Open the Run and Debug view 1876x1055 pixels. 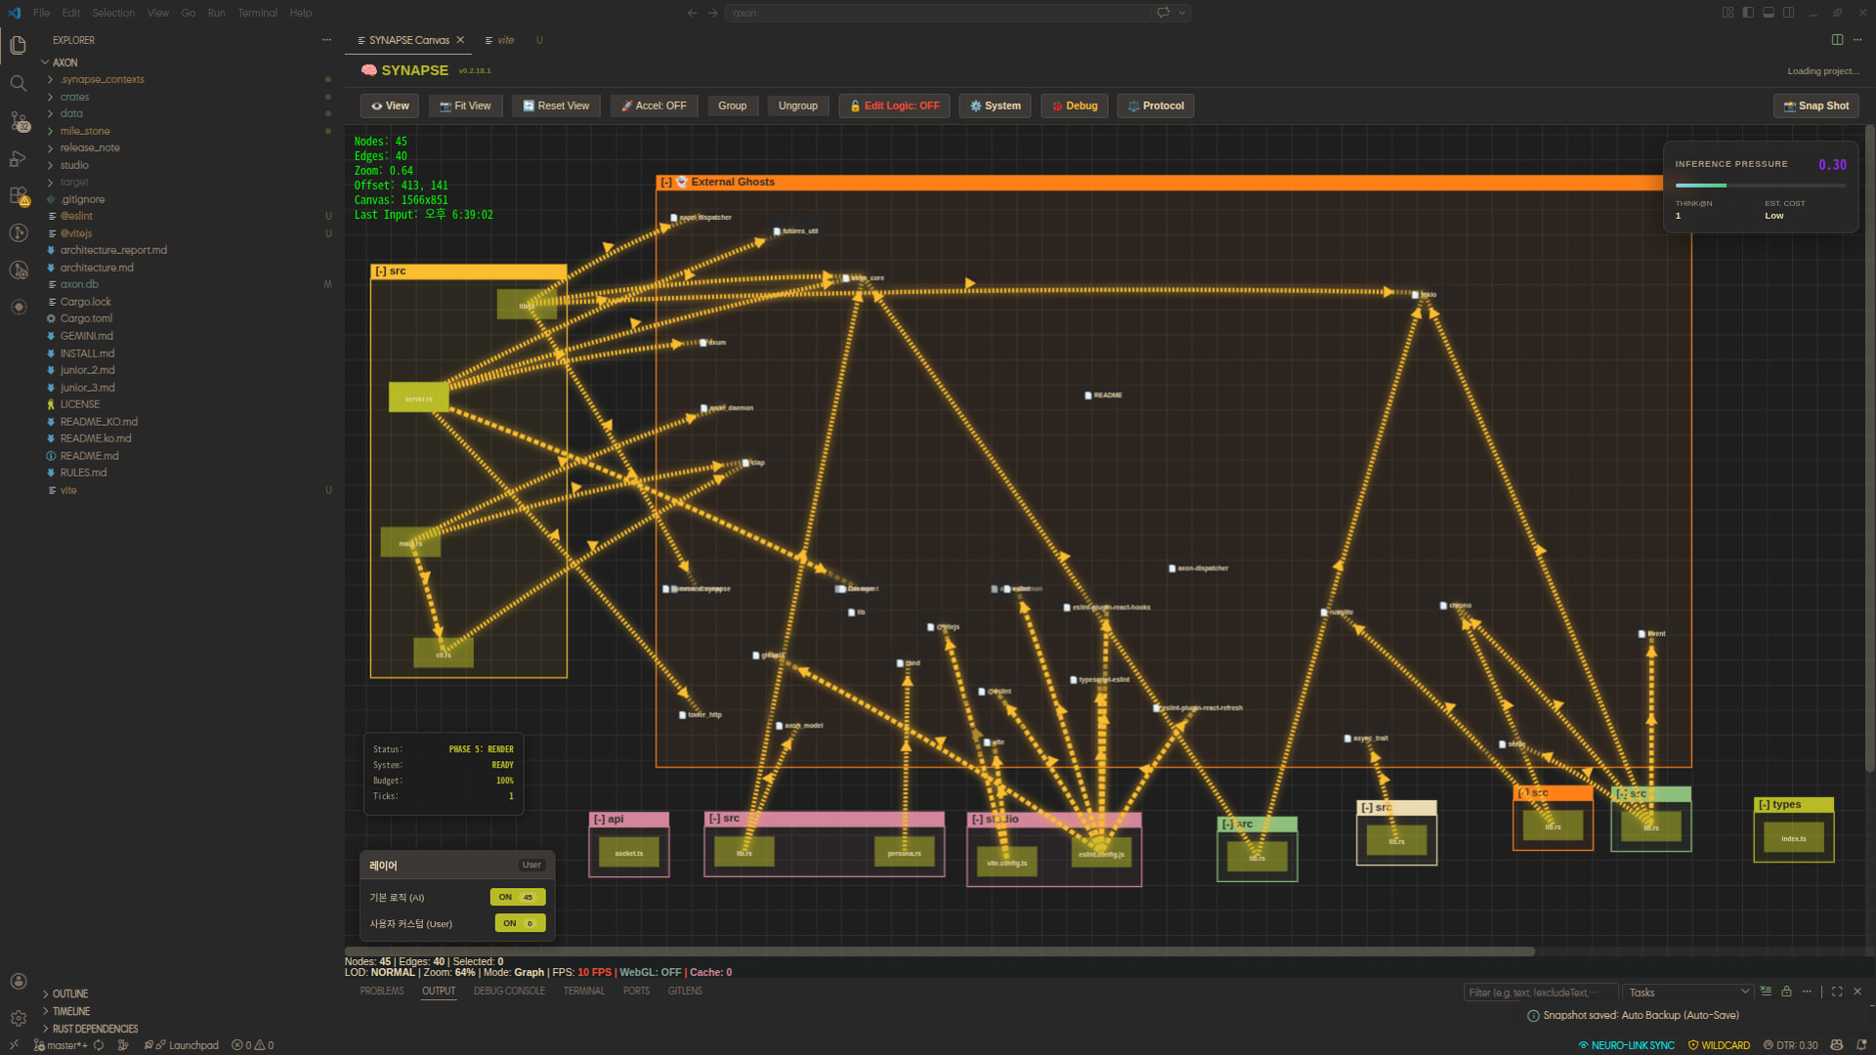pos(19,158)
